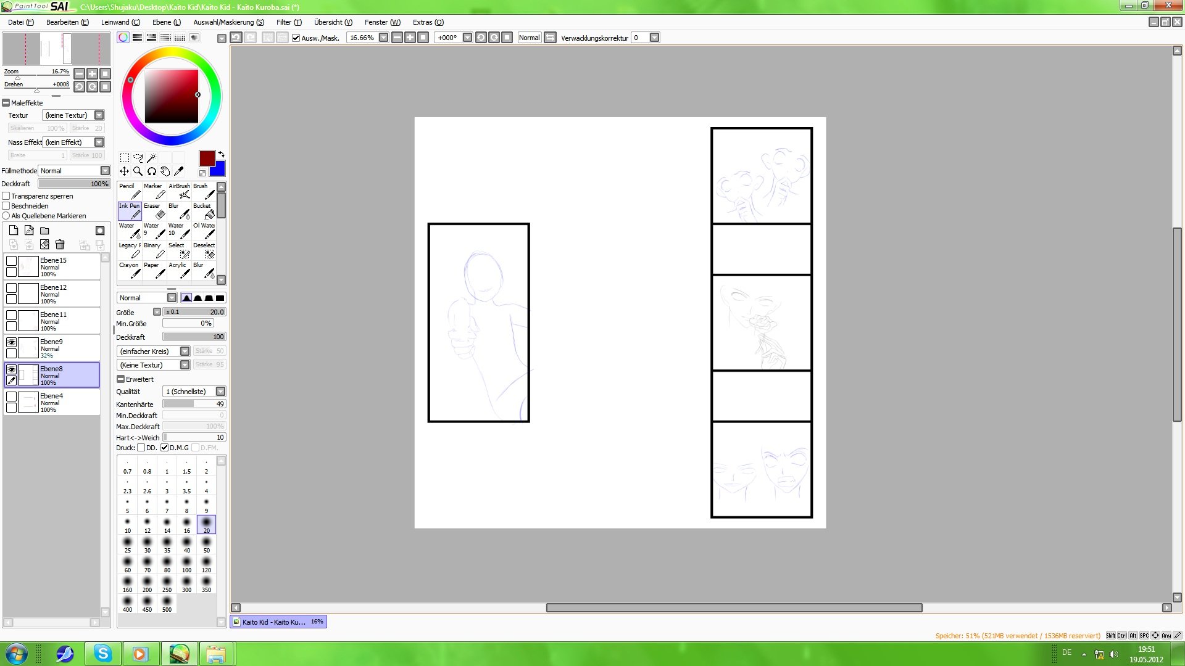Select brush size preset 50
This screenshot has width=1185, height=666.
click(x=206, y=545)
